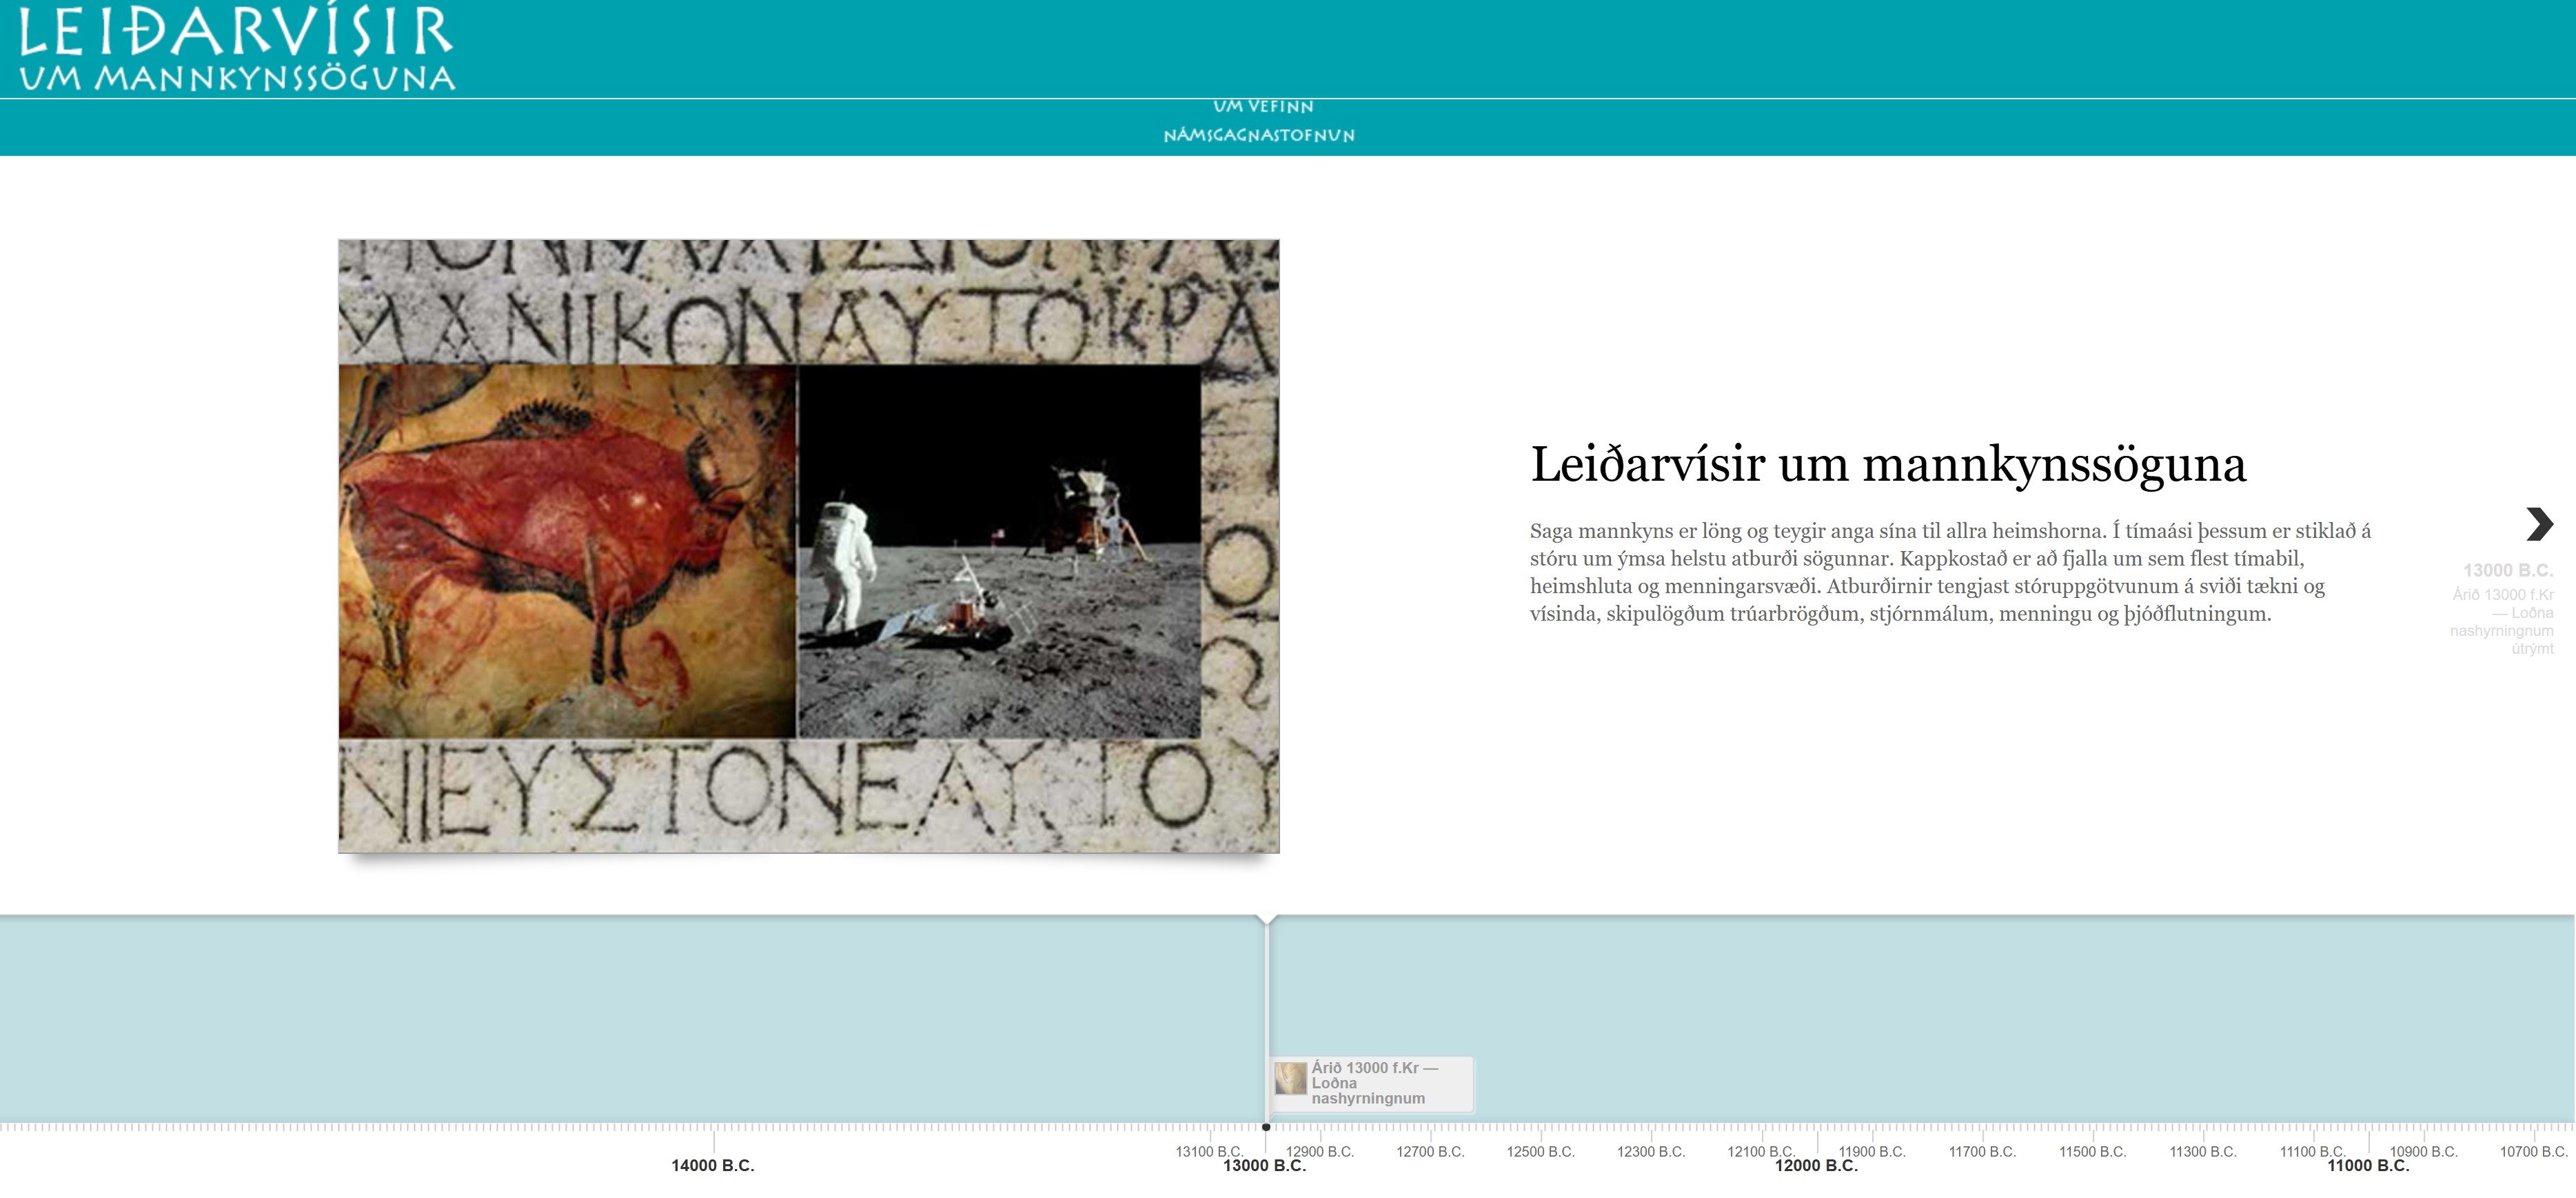
Task: Click the 11100 B.C. tick label
Action: click(x=2313, y=1152)
